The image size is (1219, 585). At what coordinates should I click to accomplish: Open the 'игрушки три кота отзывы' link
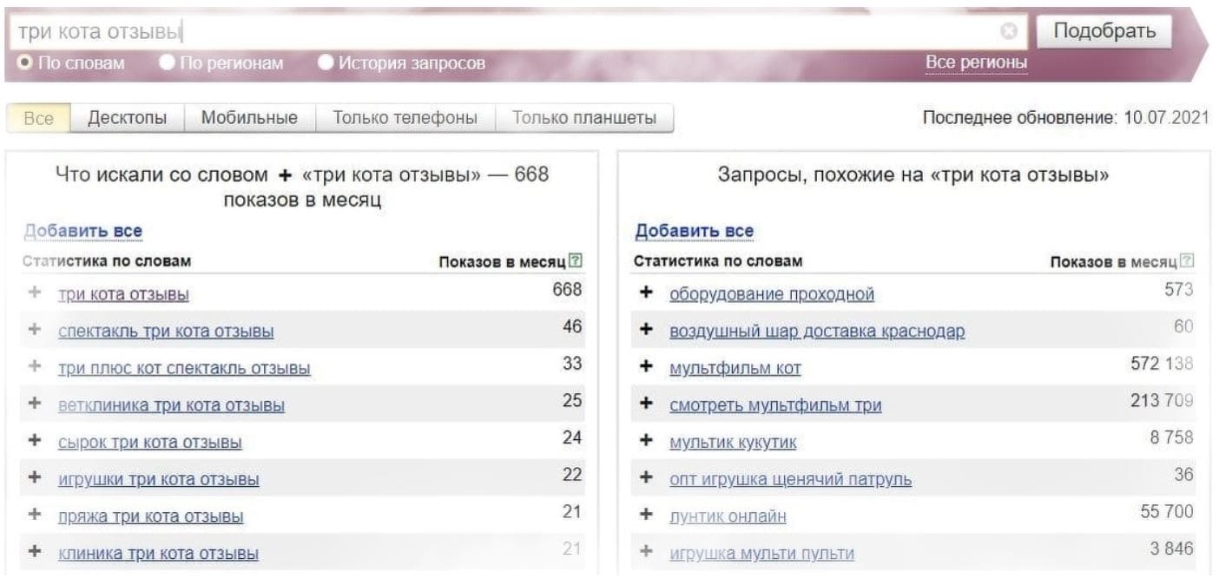tap(159, 479)
